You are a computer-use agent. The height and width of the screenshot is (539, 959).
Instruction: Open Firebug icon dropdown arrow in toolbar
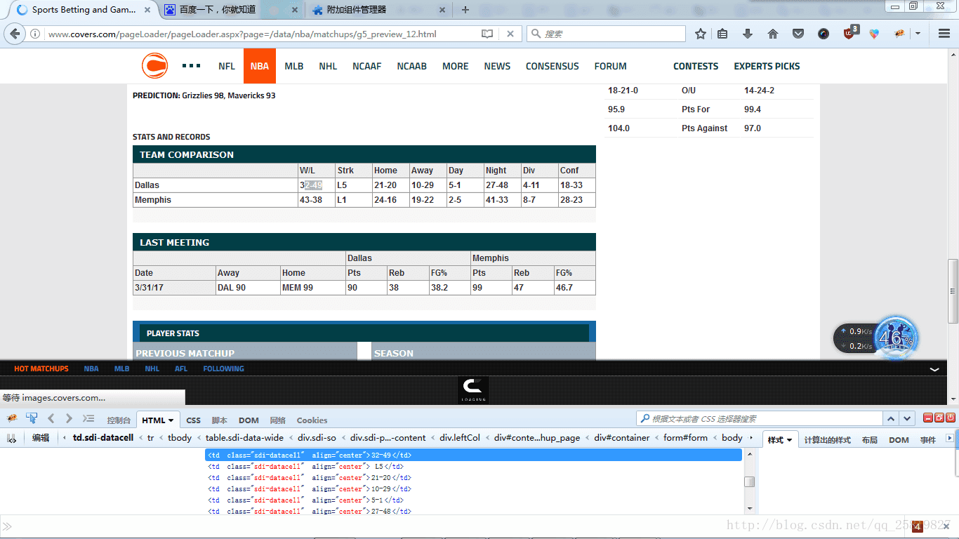pos(918,34)
